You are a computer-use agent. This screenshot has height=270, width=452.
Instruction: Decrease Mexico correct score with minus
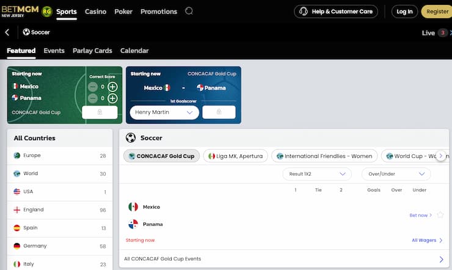pyautogui.click(x=92, y=87)
